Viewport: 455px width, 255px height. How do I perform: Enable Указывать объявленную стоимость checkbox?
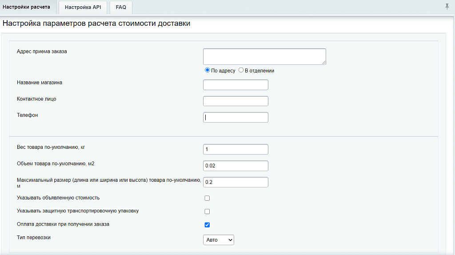(x=207, y=198)
